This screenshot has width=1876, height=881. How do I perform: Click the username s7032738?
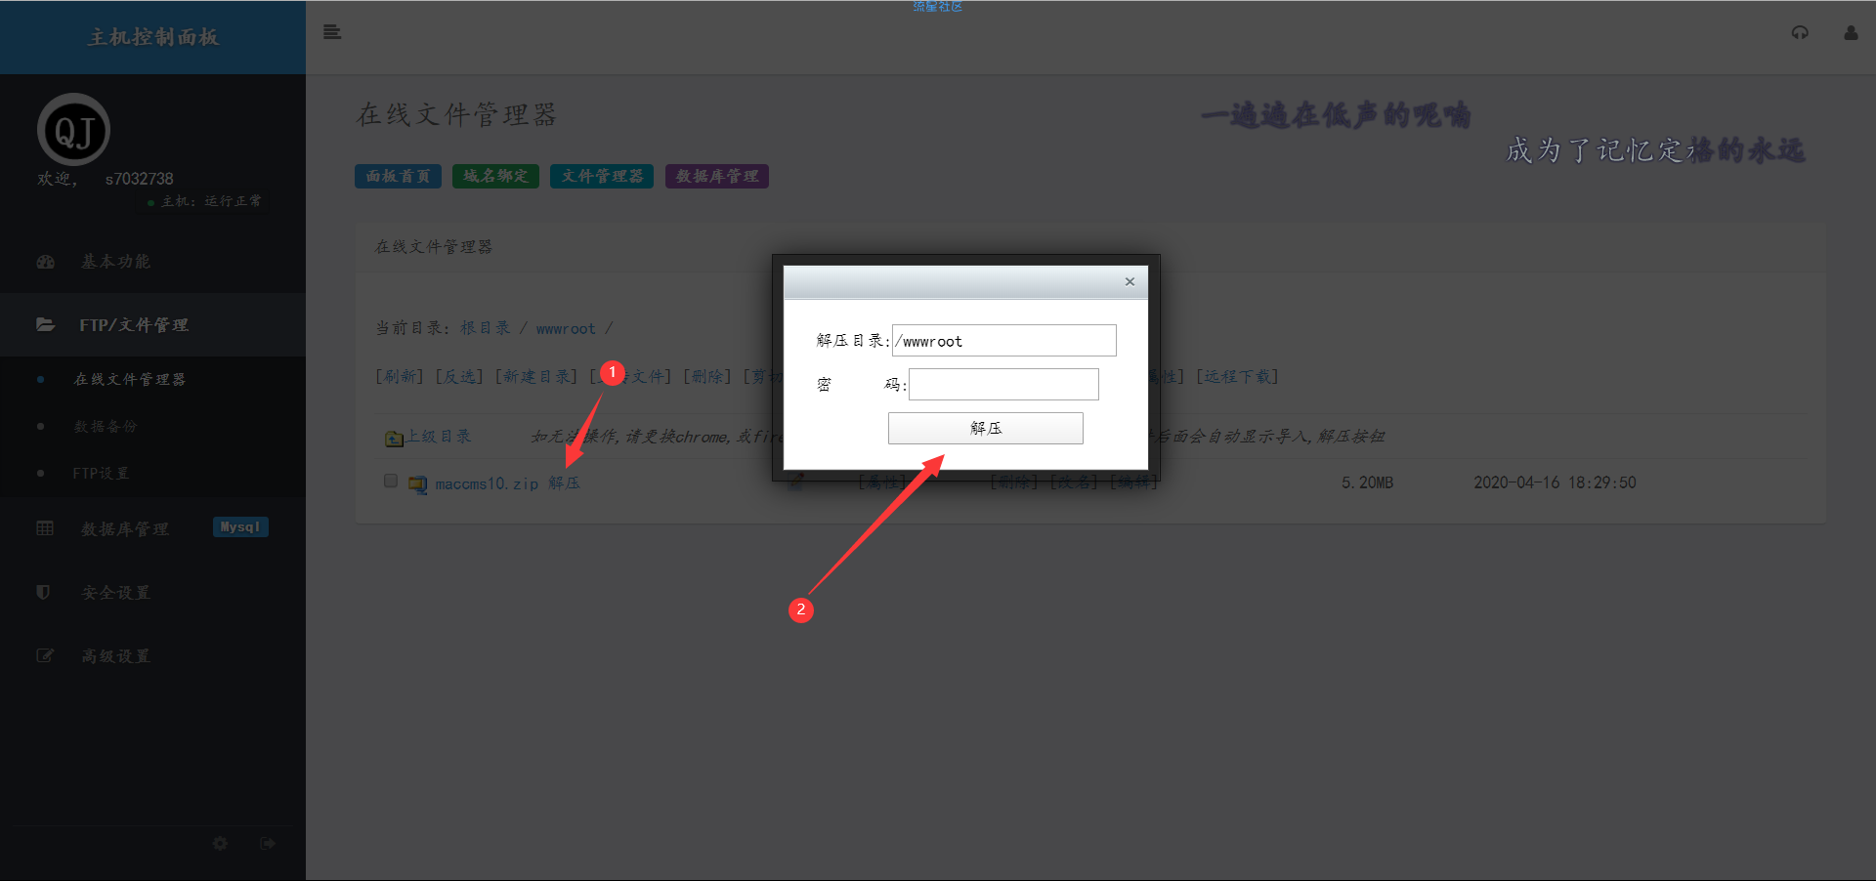[139, 179]
